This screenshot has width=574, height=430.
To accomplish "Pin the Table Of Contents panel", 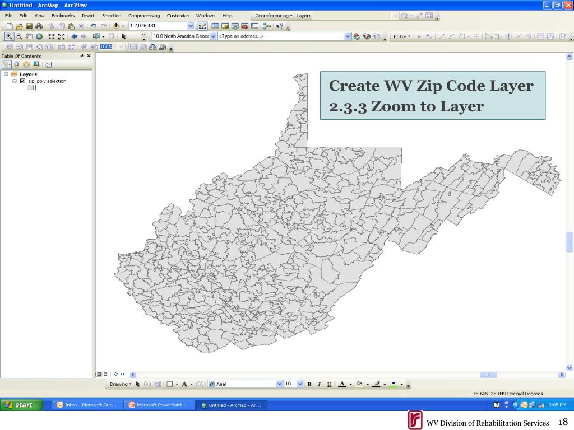I will (82, 55).
